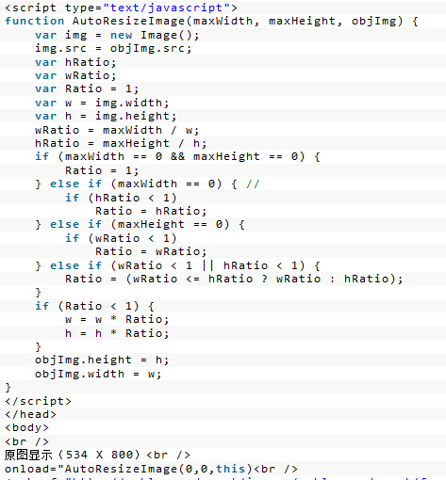Click the 'objImg.width = w' line

pos(98,374)
